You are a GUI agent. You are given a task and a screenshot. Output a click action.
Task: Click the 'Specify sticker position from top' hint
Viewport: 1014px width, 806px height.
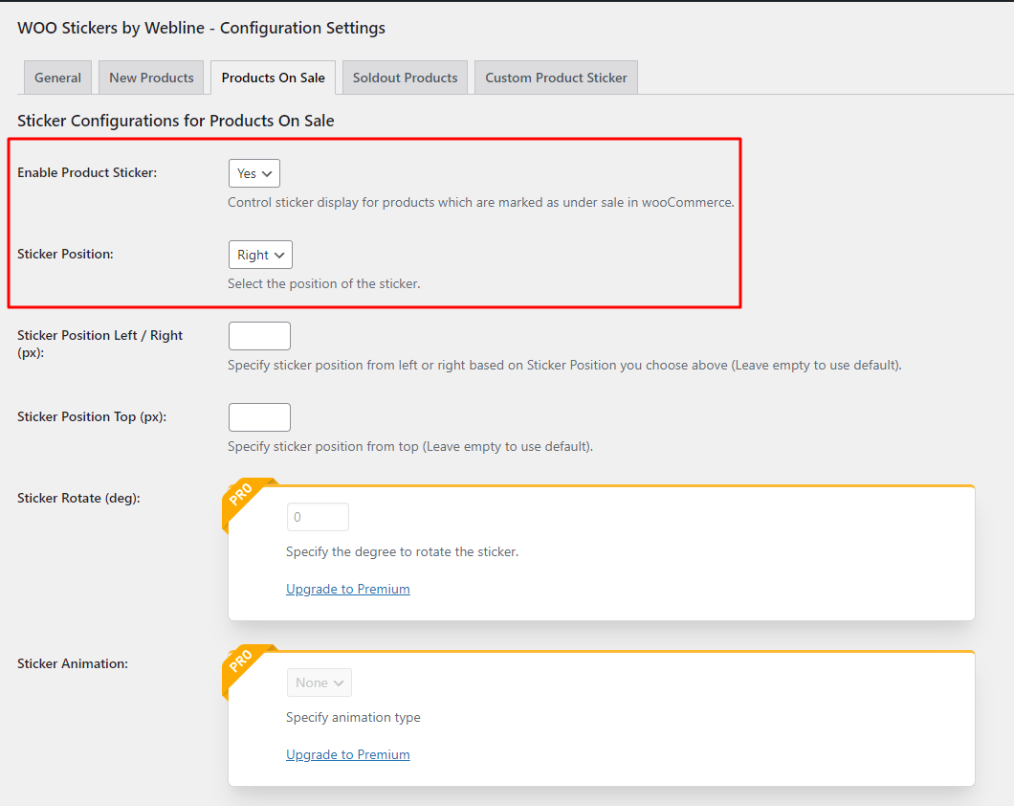pyautogui.click(x=410, y=446)
